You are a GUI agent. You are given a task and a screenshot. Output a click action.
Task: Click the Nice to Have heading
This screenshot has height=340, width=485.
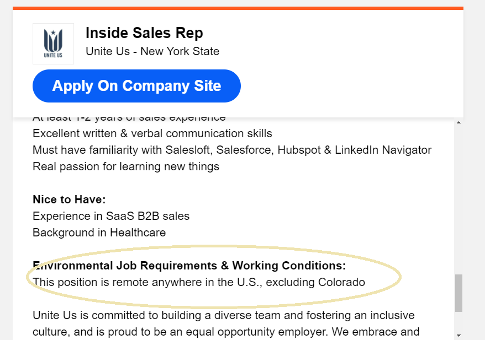[69, 199]
